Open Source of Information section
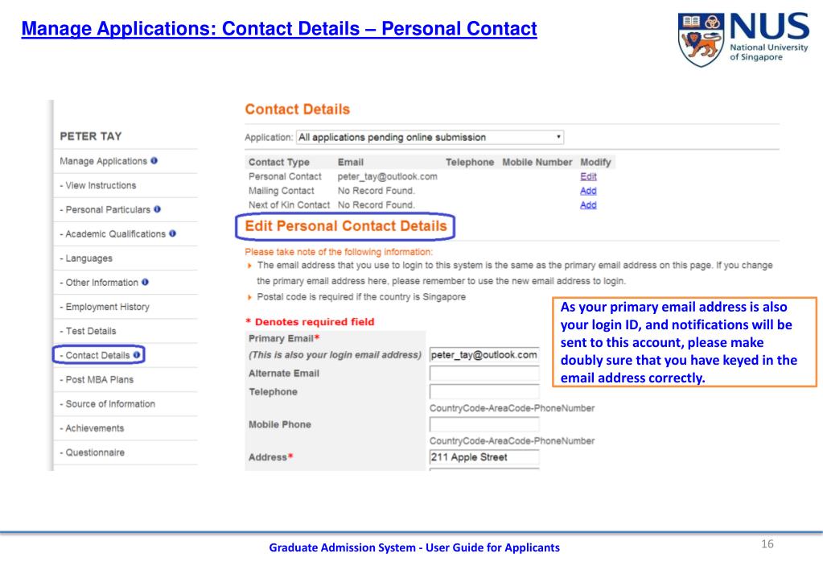The image size is (823, 570). click(x=108, y=404)
